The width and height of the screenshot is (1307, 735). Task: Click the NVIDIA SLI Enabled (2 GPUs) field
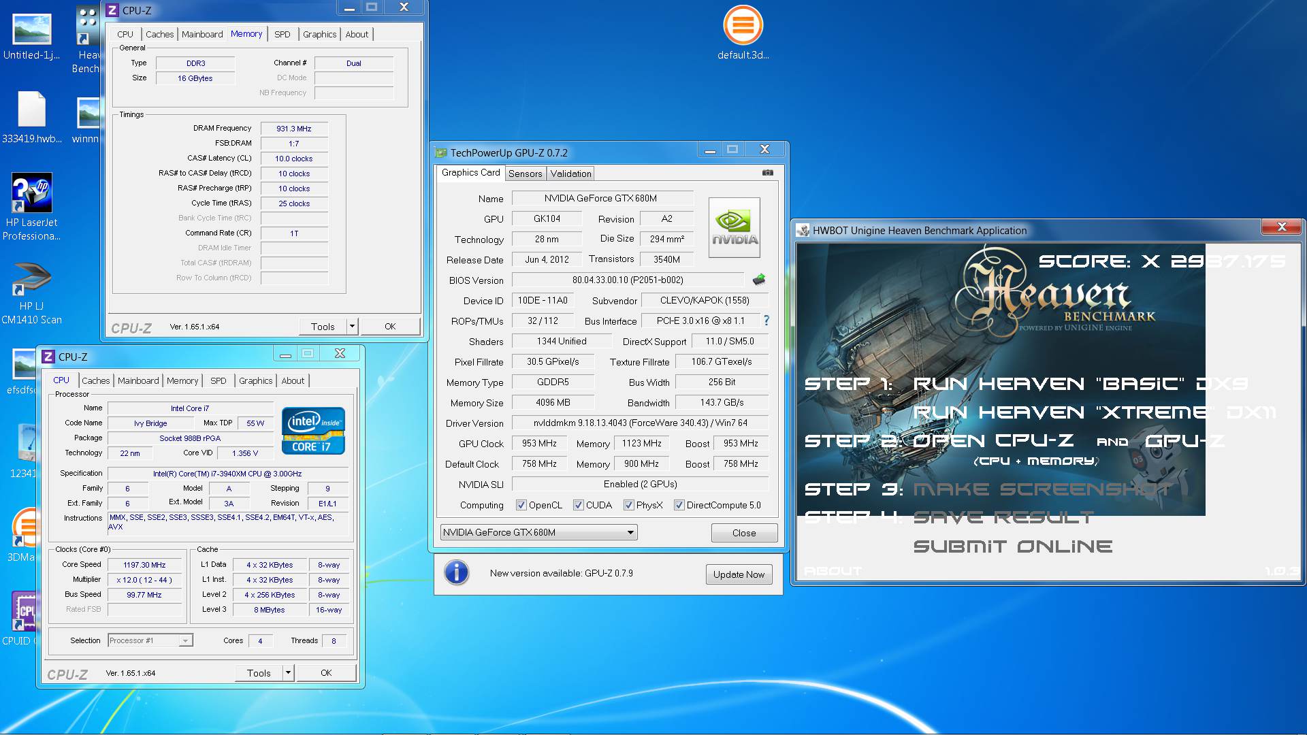pos(640,484)
